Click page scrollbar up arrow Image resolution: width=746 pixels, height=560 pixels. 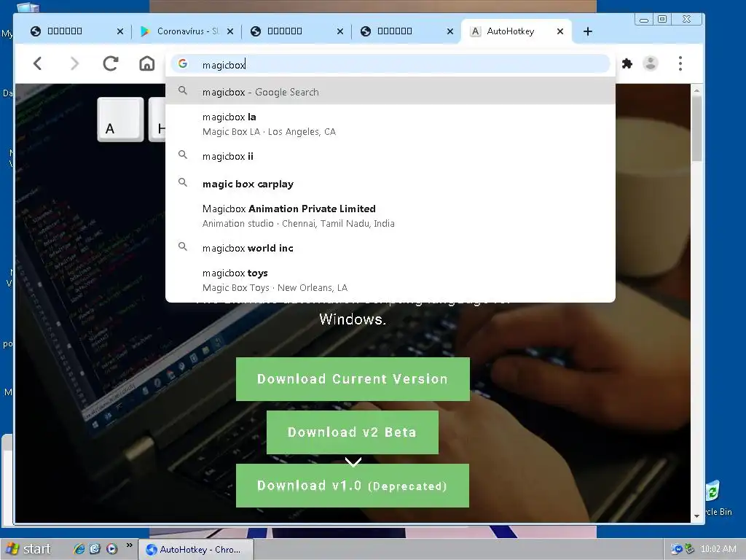pyautogui.click(x=696, y=90)
